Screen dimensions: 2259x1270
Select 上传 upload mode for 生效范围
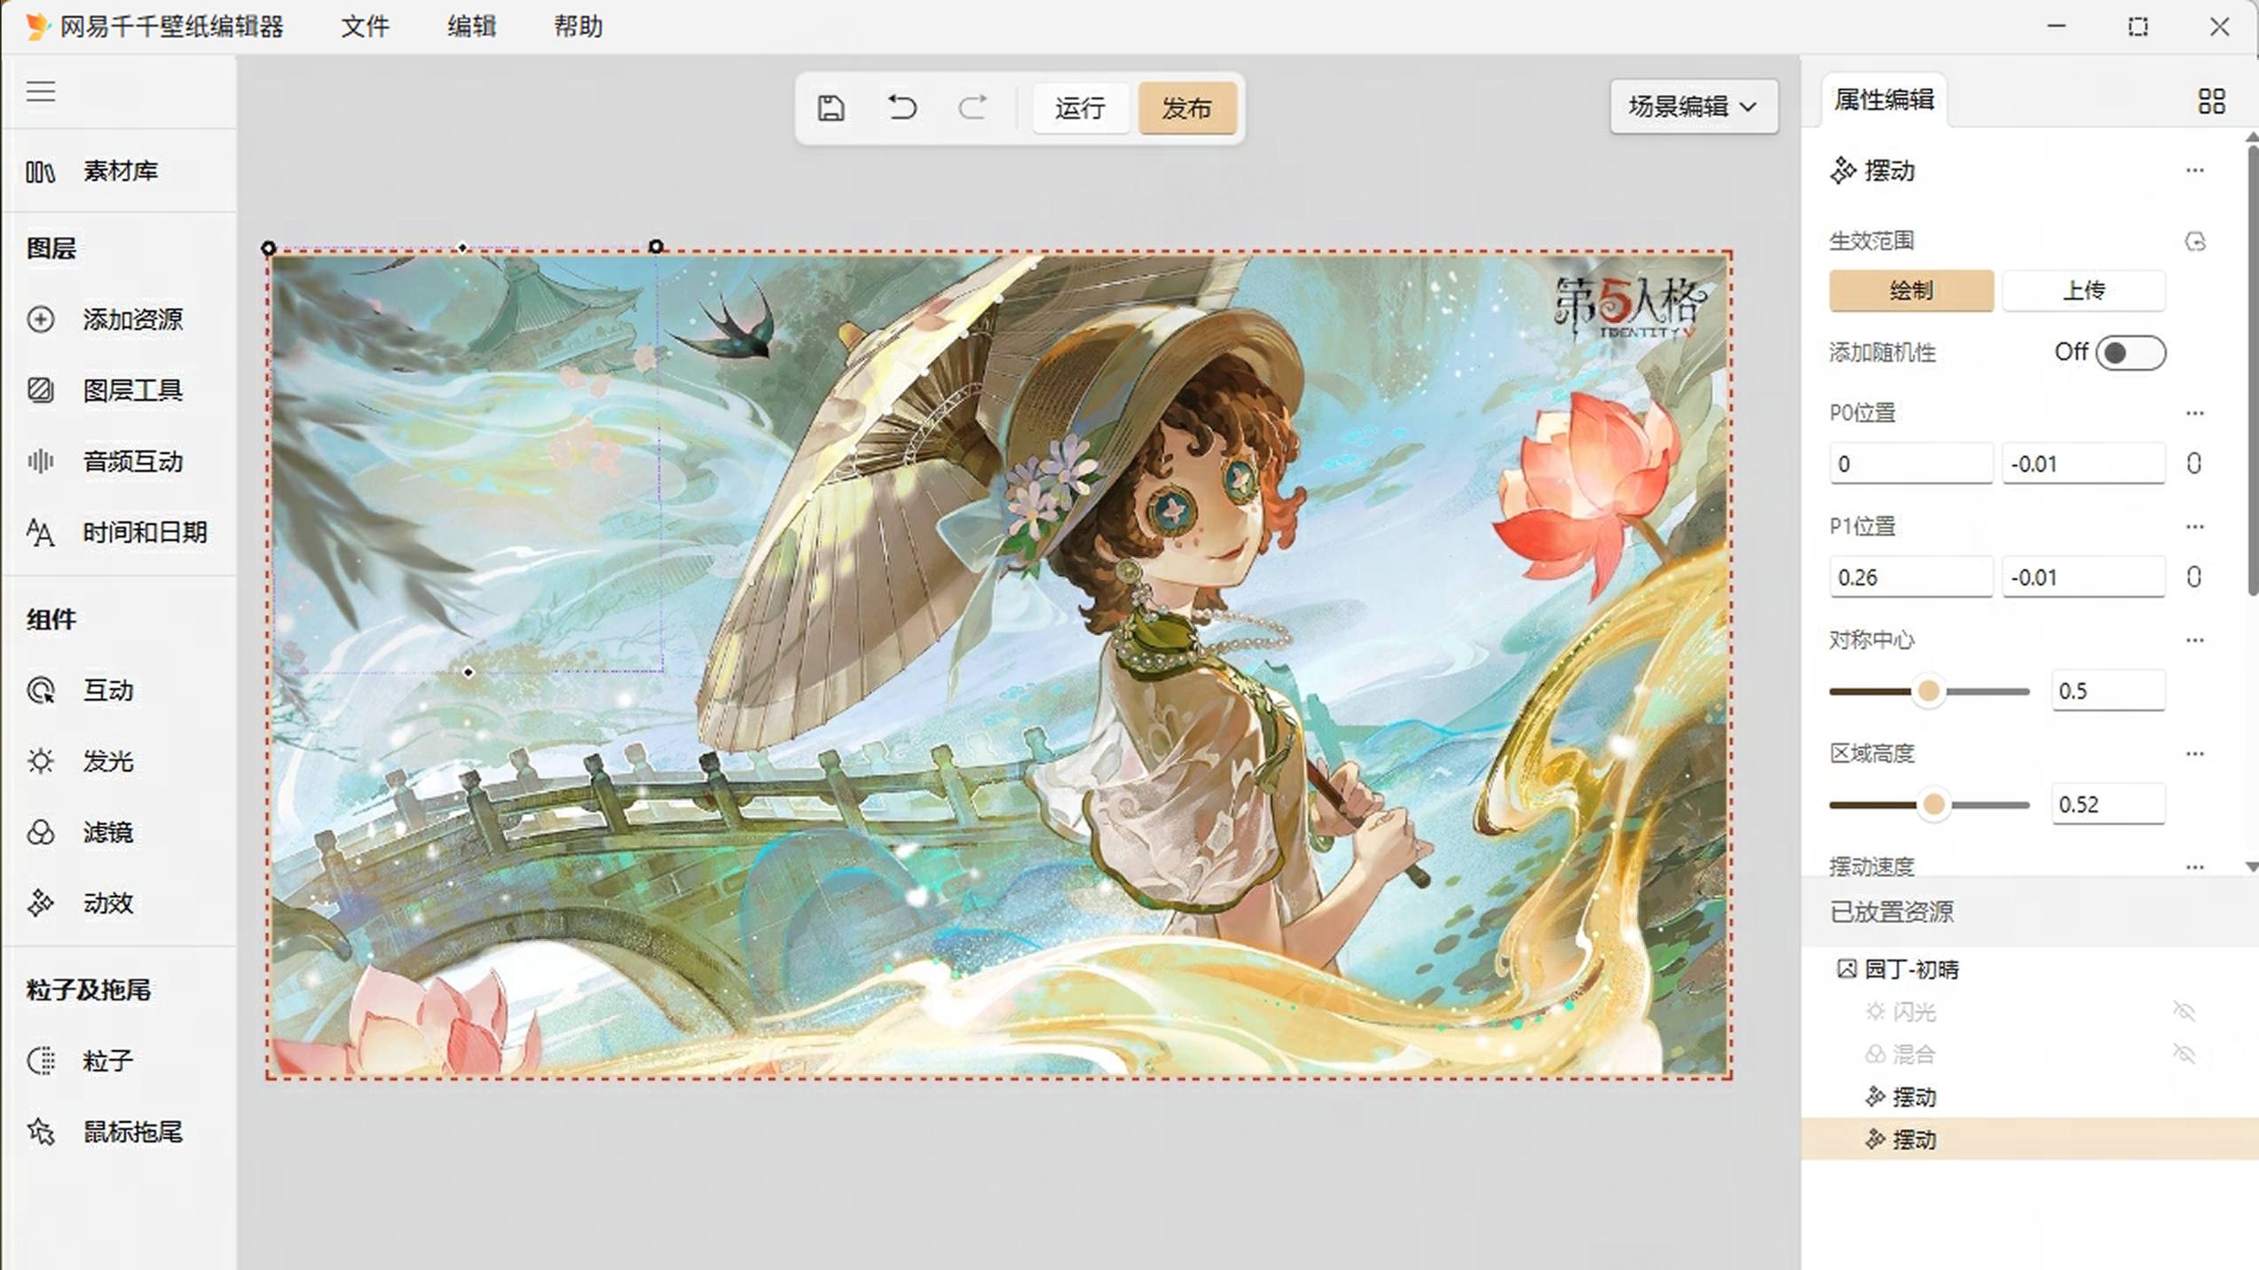pyautogui.click(x=2083, y=291)
